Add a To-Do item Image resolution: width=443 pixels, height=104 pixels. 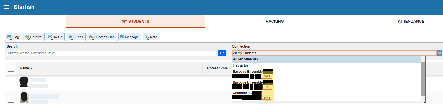tap(55, 37)
